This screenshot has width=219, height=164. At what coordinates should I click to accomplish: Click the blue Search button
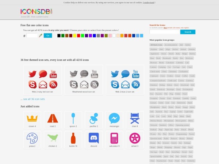pos(188,32)
